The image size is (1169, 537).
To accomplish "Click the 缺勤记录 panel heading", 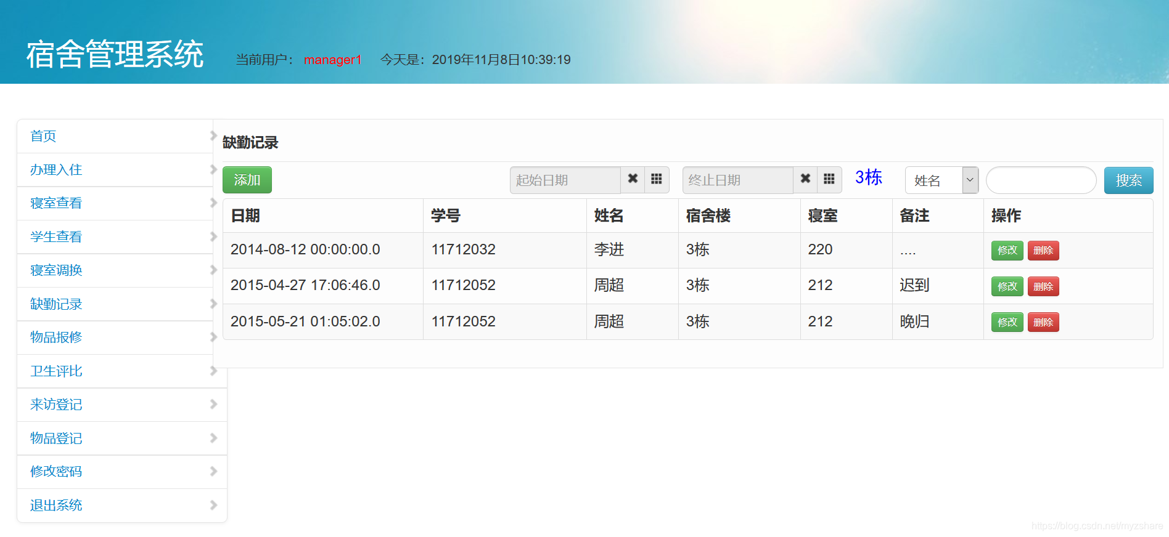I will (x=250, y=142).
